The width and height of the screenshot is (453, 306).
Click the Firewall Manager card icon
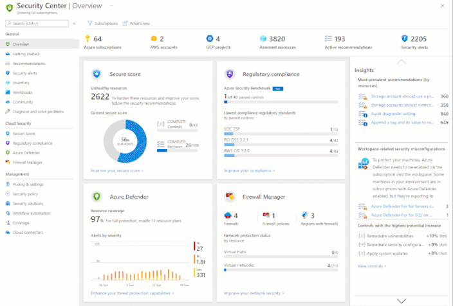pos(230,197)
